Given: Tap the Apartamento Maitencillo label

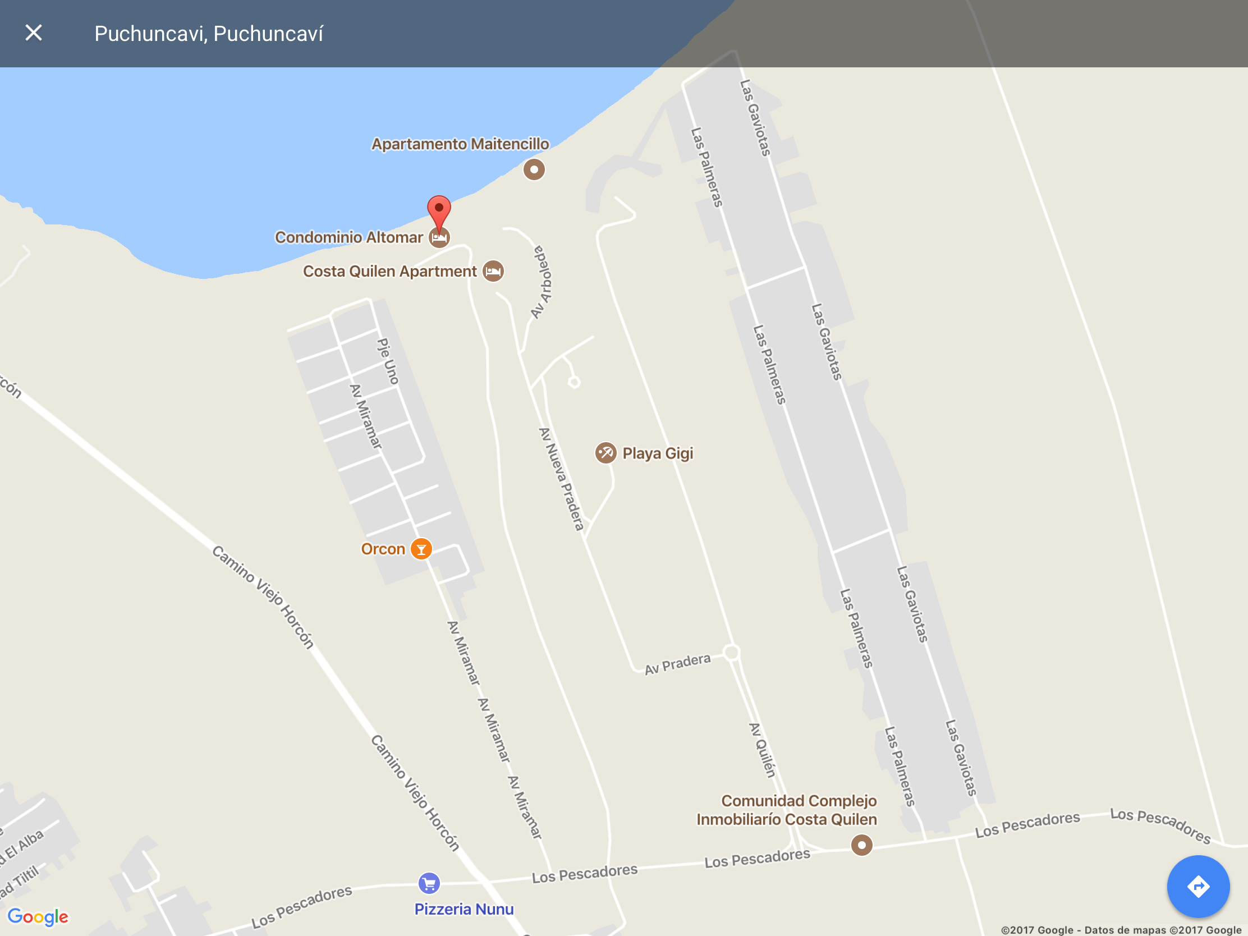Looking at the screenshot, I should pos(460,144).
